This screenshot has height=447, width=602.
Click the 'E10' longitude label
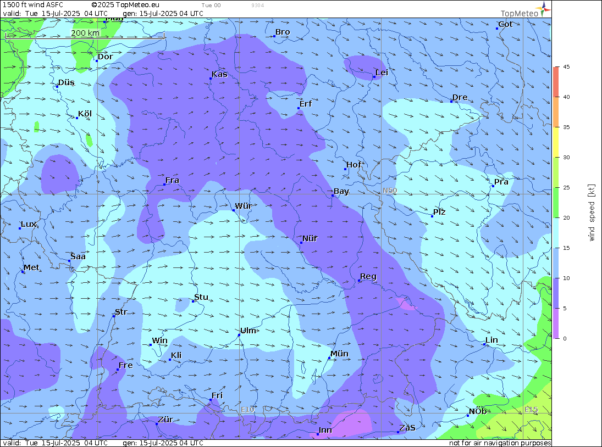[x=247, y=410]
